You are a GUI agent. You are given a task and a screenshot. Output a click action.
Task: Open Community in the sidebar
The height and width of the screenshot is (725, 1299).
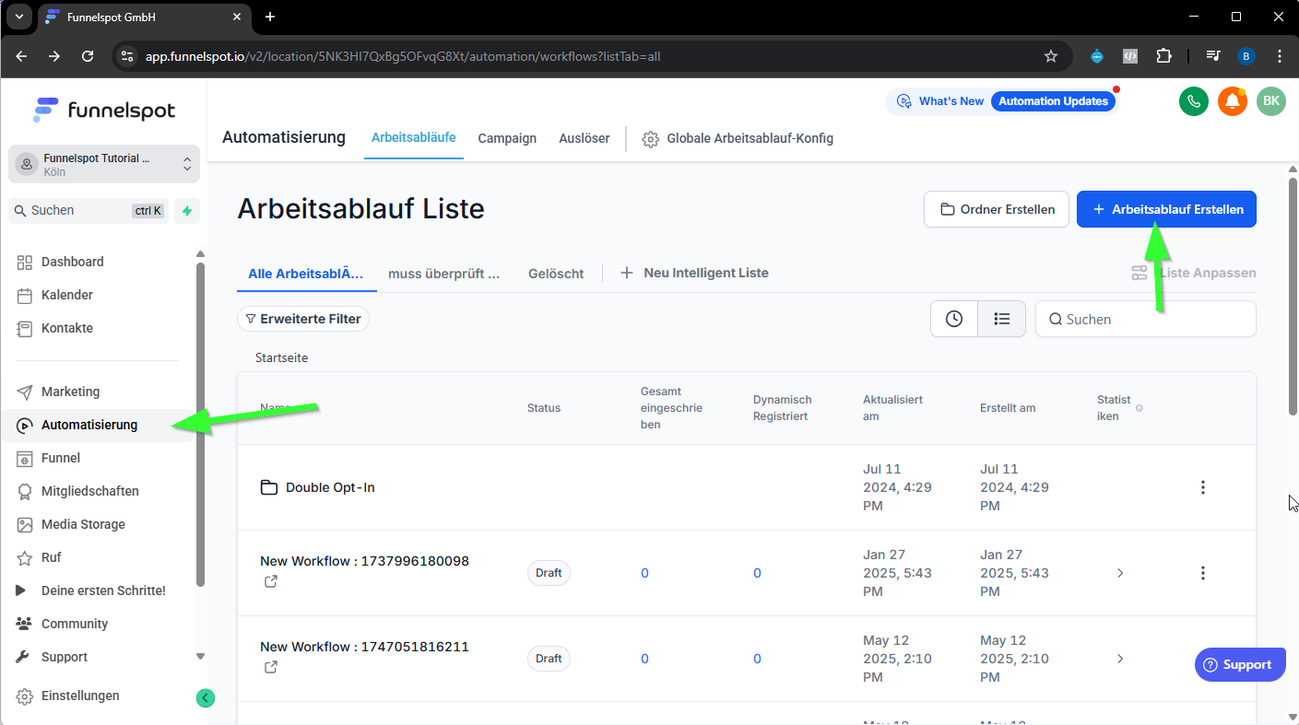74,624
